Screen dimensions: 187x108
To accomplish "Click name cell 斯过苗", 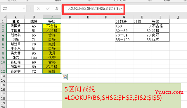I will tap(15, 44).
